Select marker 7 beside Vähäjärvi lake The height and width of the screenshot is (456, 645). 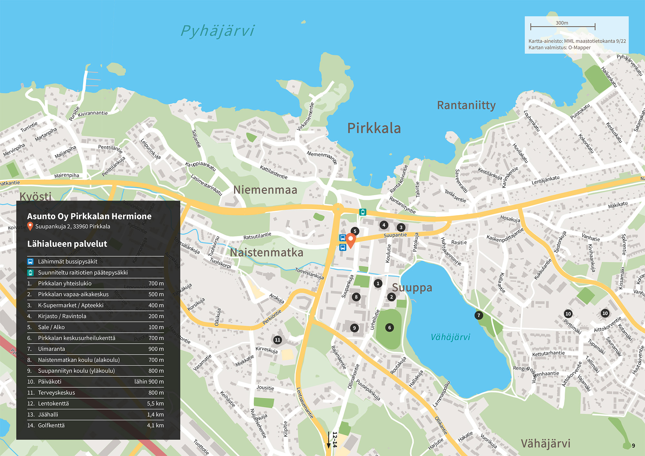pos(479,315)
